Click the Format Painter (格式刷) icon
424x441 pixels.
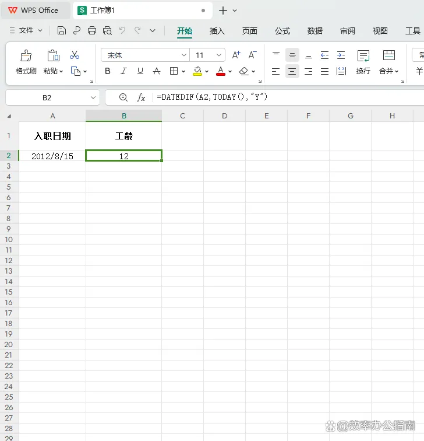click(26, 55)
